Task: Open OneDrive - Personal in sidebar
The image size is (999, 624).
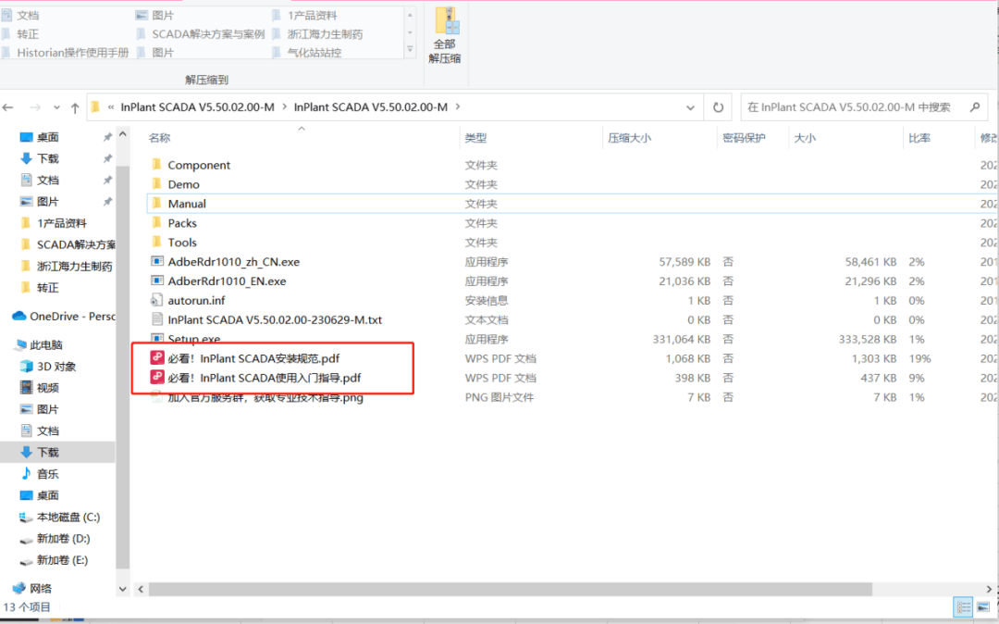Action: [71, 316]
